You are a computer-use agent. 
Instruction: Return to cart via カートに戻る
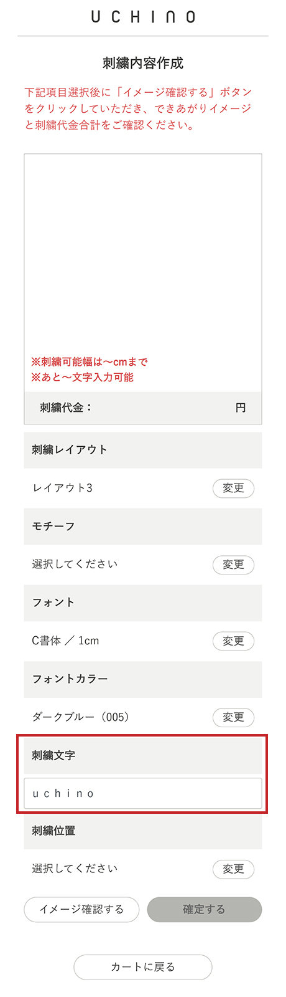point(143,967)
